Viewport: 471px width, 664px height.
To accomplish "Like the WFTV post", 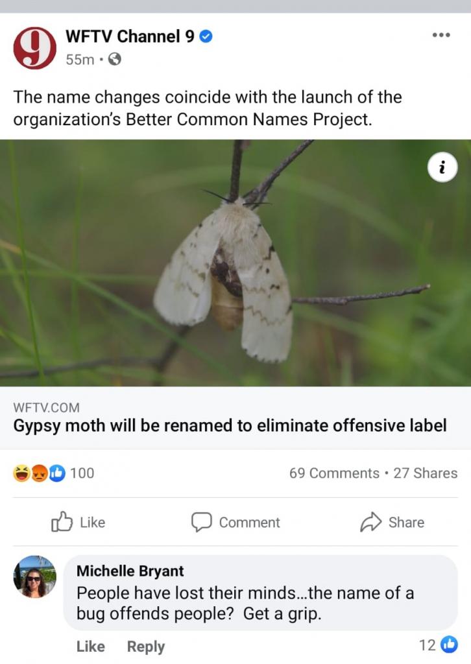I will (78, 522).
